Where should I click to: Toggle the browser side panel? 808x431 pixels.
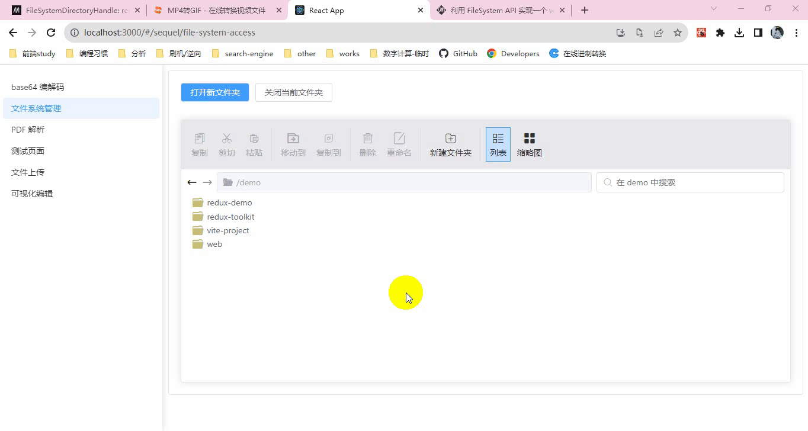758,33
